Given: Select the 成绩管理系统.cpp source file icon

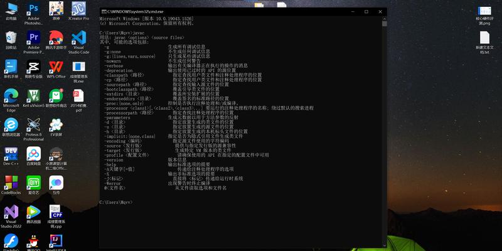Looking at the screenshot, I should 56,216.
